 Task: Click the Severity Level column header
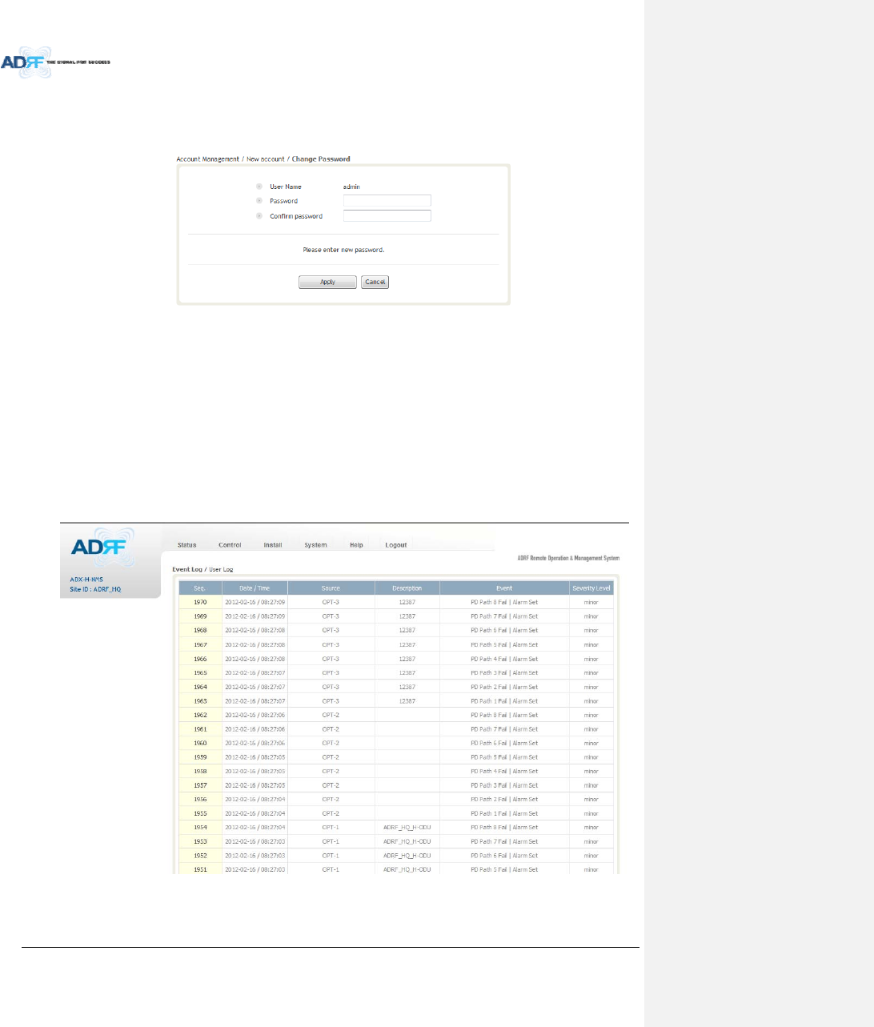tap(591, 588)
